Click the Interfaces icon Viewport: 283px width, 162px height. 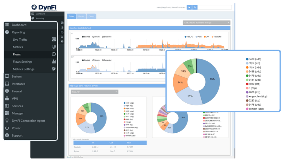7,84
